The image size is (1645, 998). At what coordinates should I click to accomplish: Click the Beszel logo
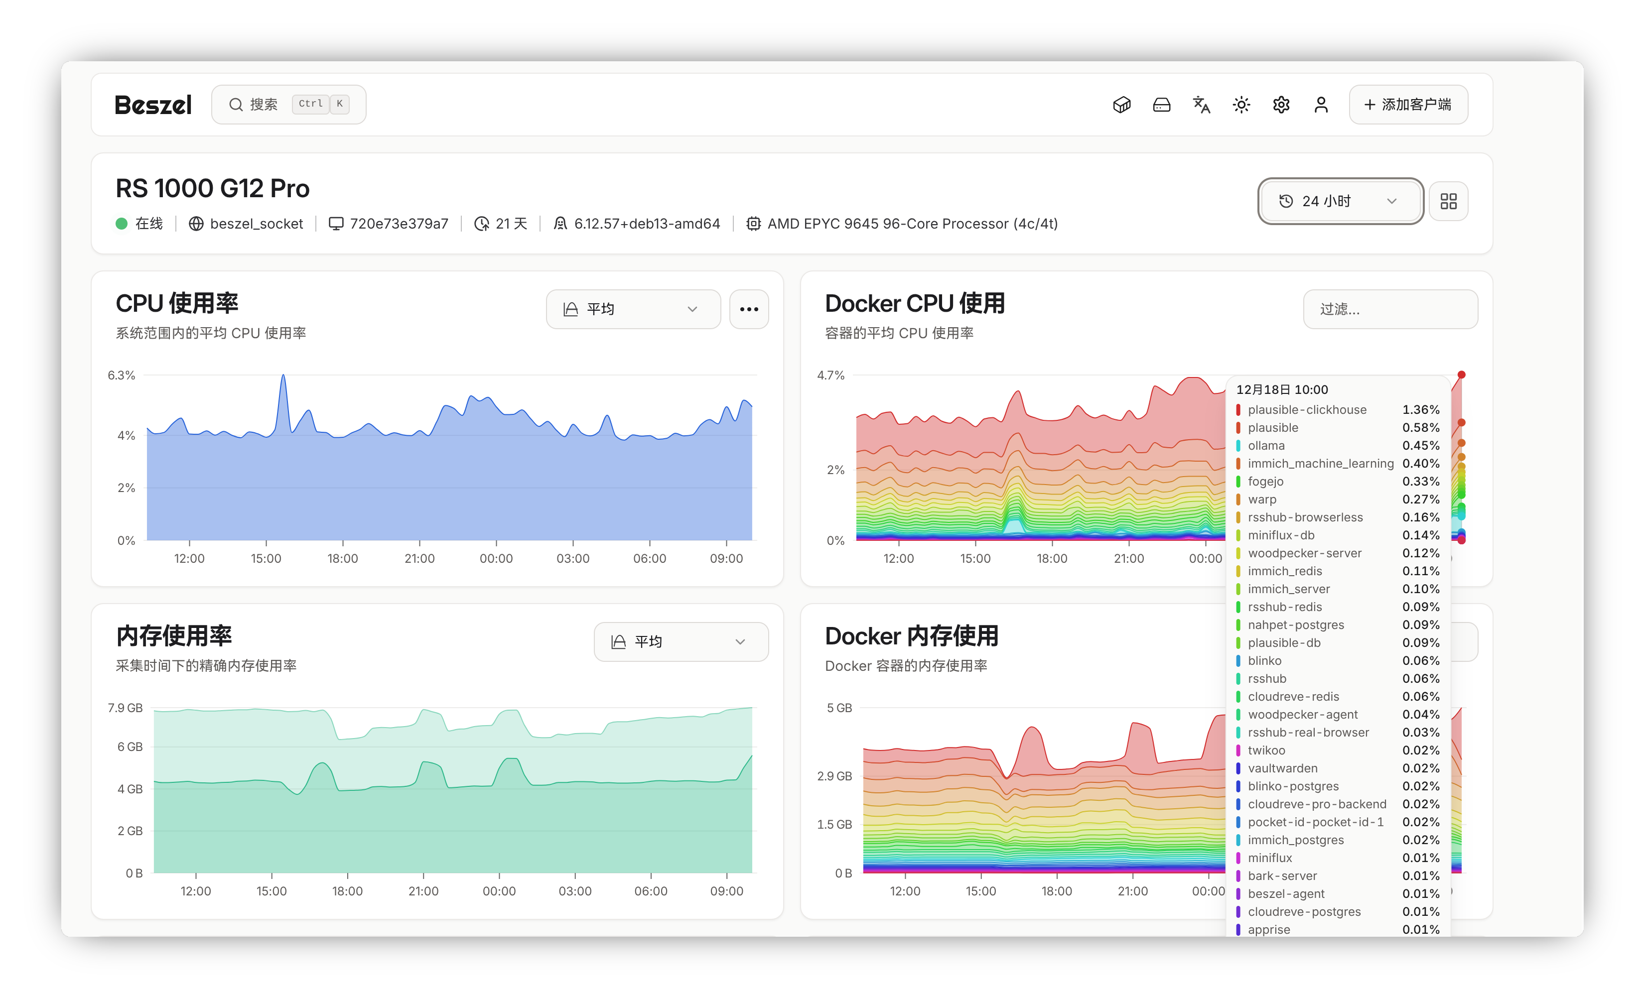pos(153,105)
